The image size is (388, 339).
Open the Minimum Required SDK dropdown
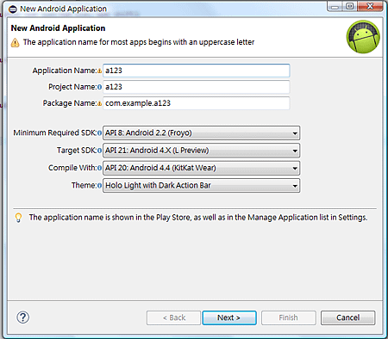point(202,133)
